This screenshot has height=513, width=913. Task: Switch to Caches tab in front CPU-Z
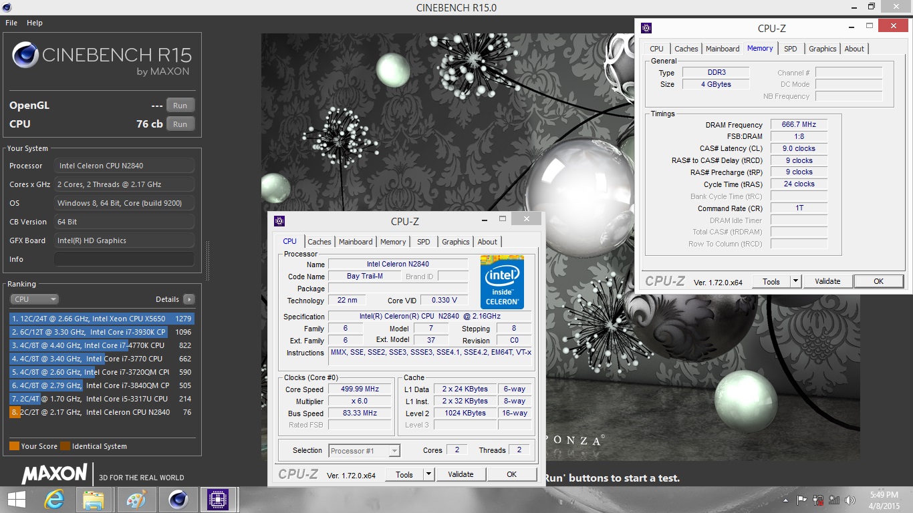click(x=319, y=242)
